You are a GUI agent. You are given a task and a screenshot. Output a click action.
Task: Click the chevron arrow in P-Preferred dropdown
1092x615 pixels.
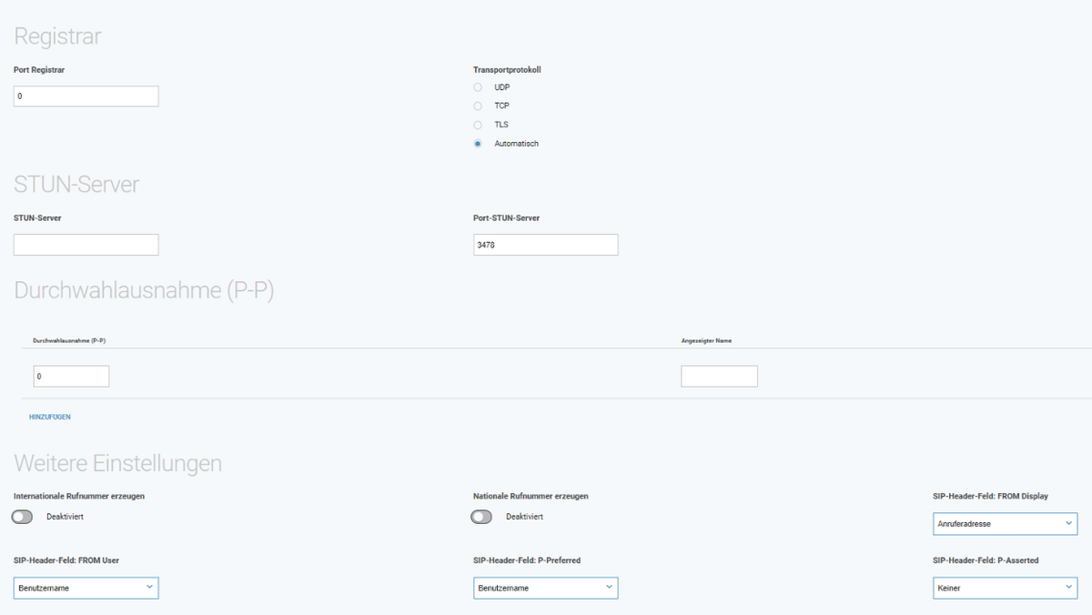[609, 588]
